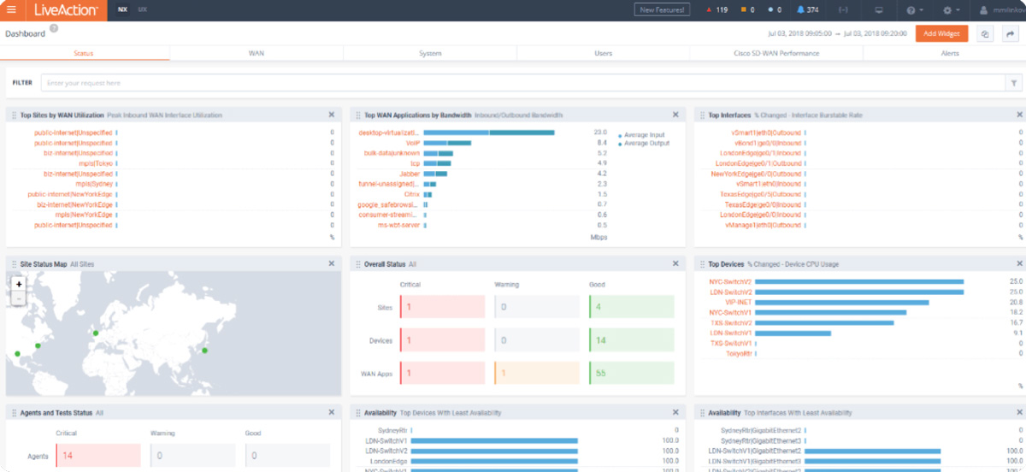Switch to UX mode toggle
The height and width of the screenshot is (472, 1026).
[142, 9]
